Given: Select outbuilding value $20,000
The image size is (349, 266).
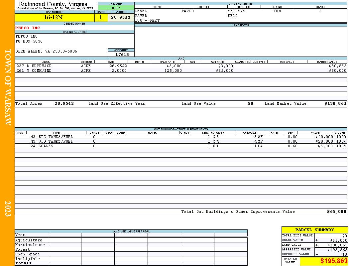Looking at the screenshot, I should click(x=324, y=141).
